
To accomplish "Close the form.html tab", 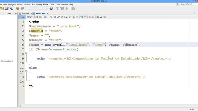I will pyautogui.click(x=31, y=13).
